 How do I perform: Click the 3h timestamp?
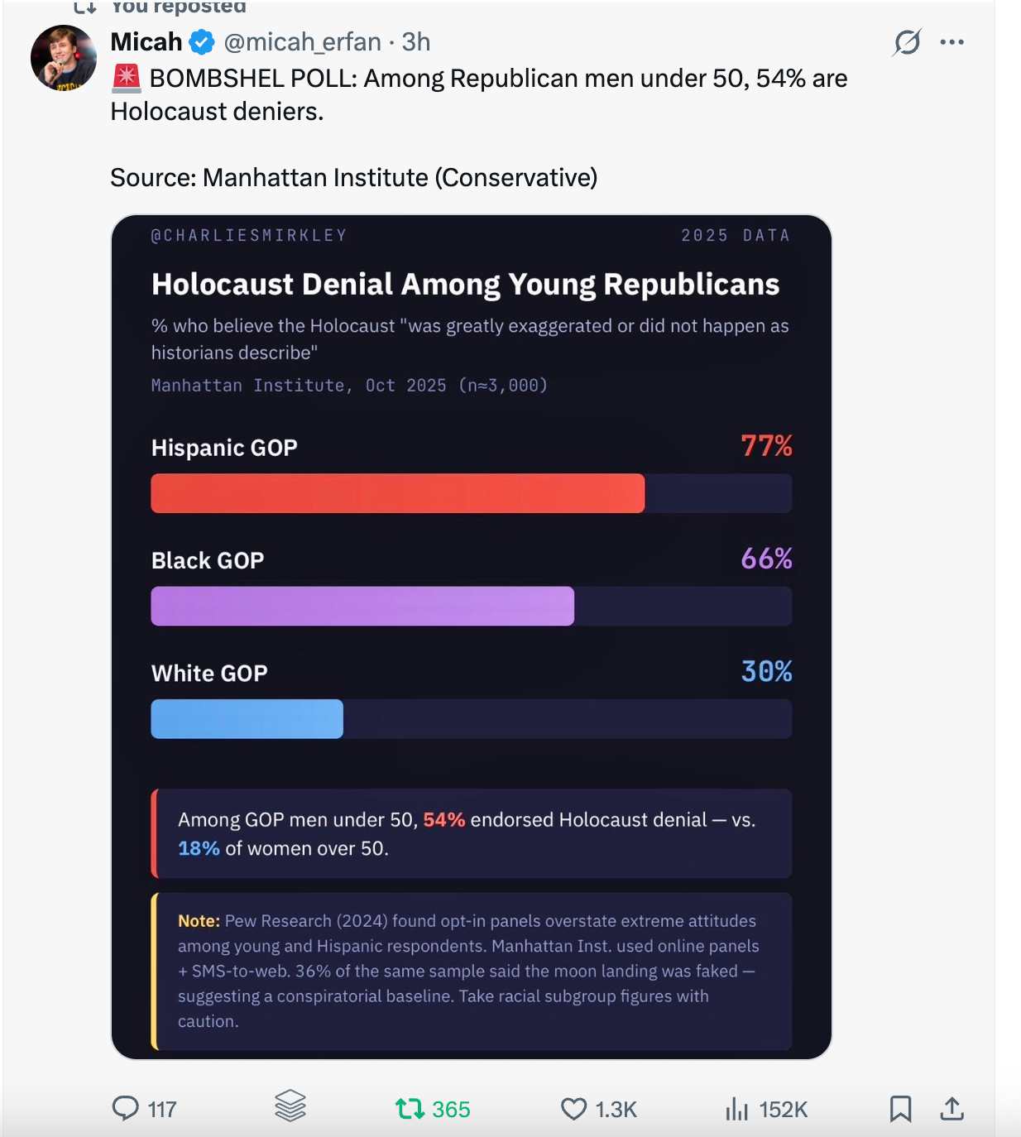tap(416, 42)
